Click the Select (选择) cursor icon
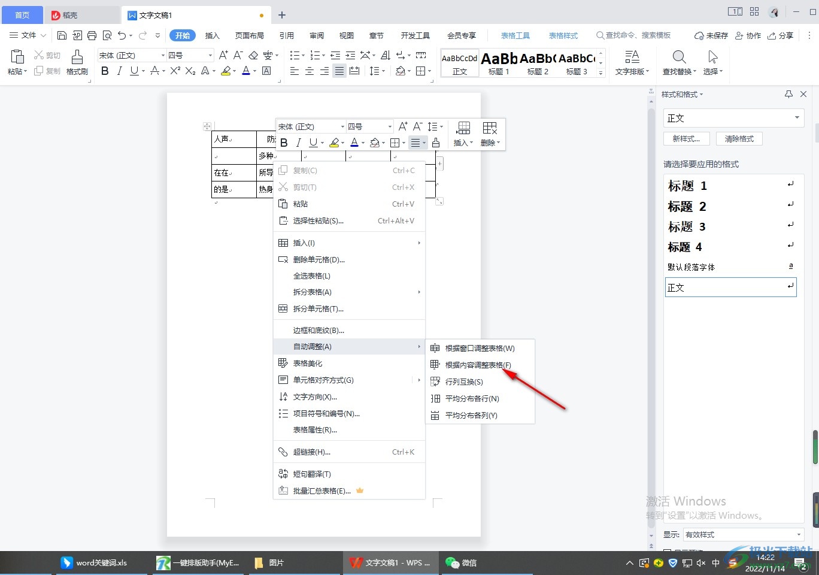 (712, 57)
